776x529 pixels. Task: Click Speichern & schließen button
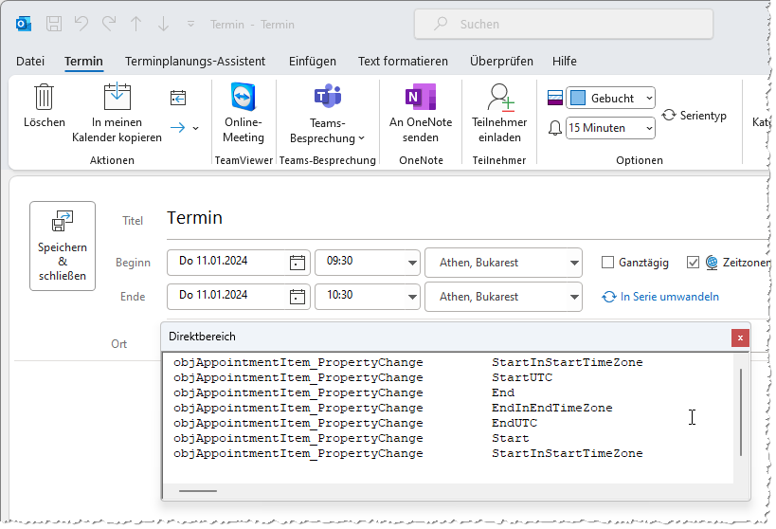63,246
